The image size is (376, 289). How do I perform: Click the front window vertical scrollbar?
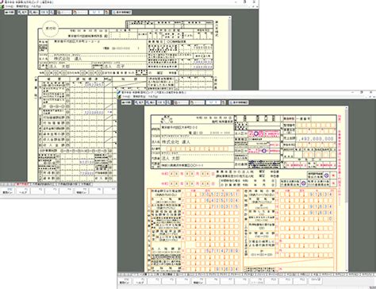click(x=347, y=189)
